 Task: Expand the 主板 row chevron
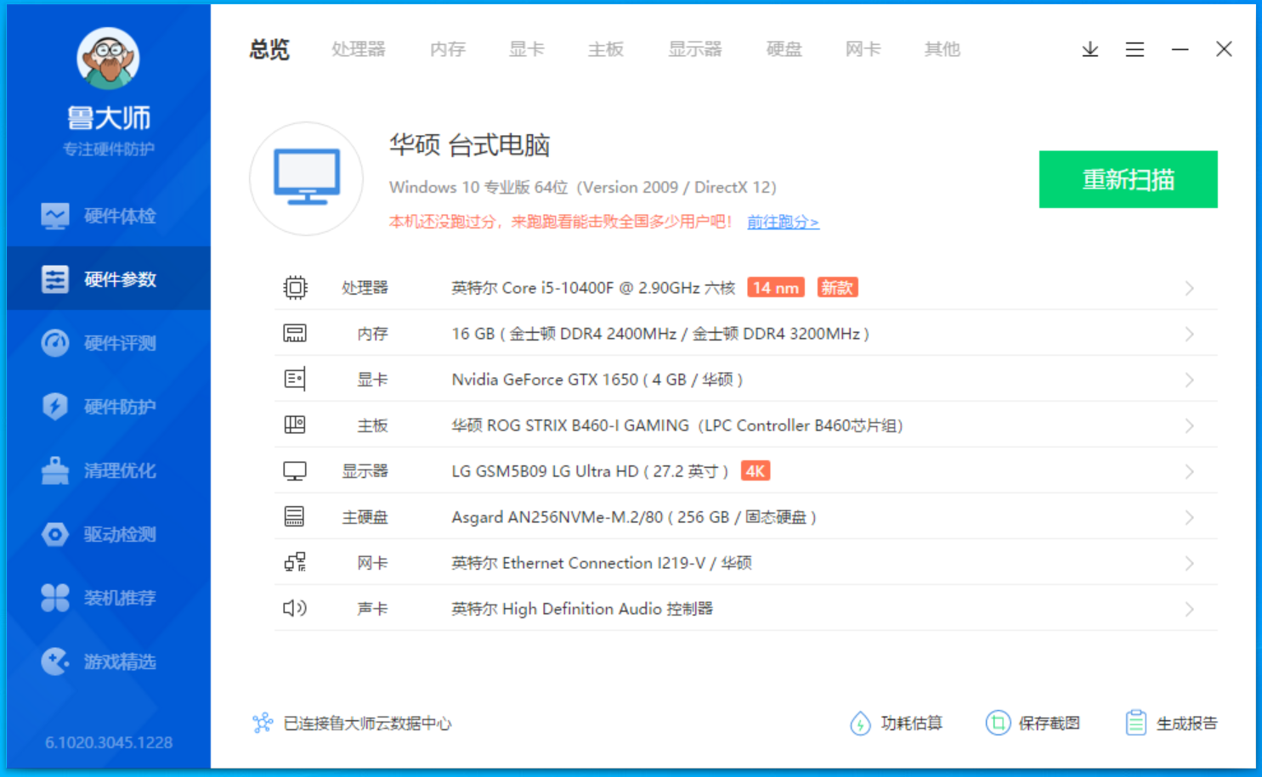tap(1190, 426)
